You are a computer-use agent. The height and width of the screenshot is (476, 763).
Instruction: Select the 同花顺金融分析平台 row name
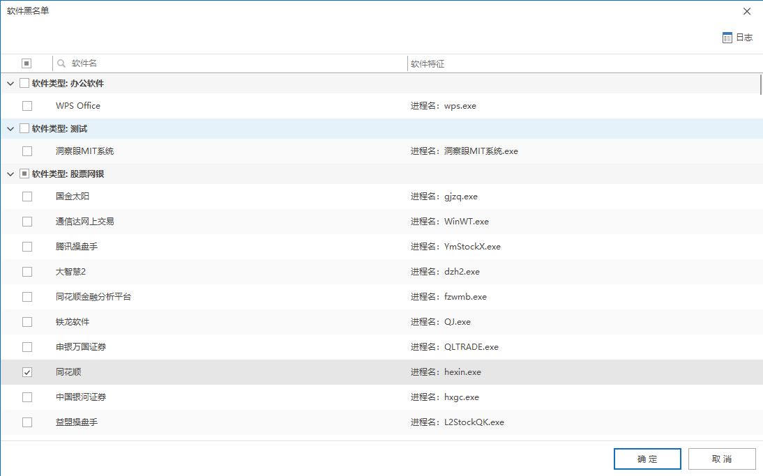point(93,297)
